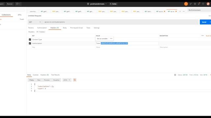Click the workspace grid icon beside postmandemows
Screen dimensions: 211x118
coord(88,4)
